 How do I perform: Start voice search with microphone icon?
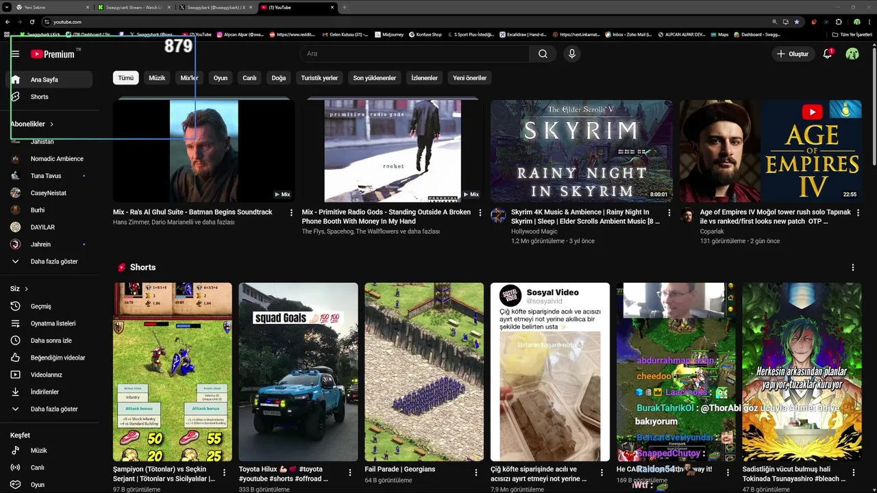coord(572,53)
